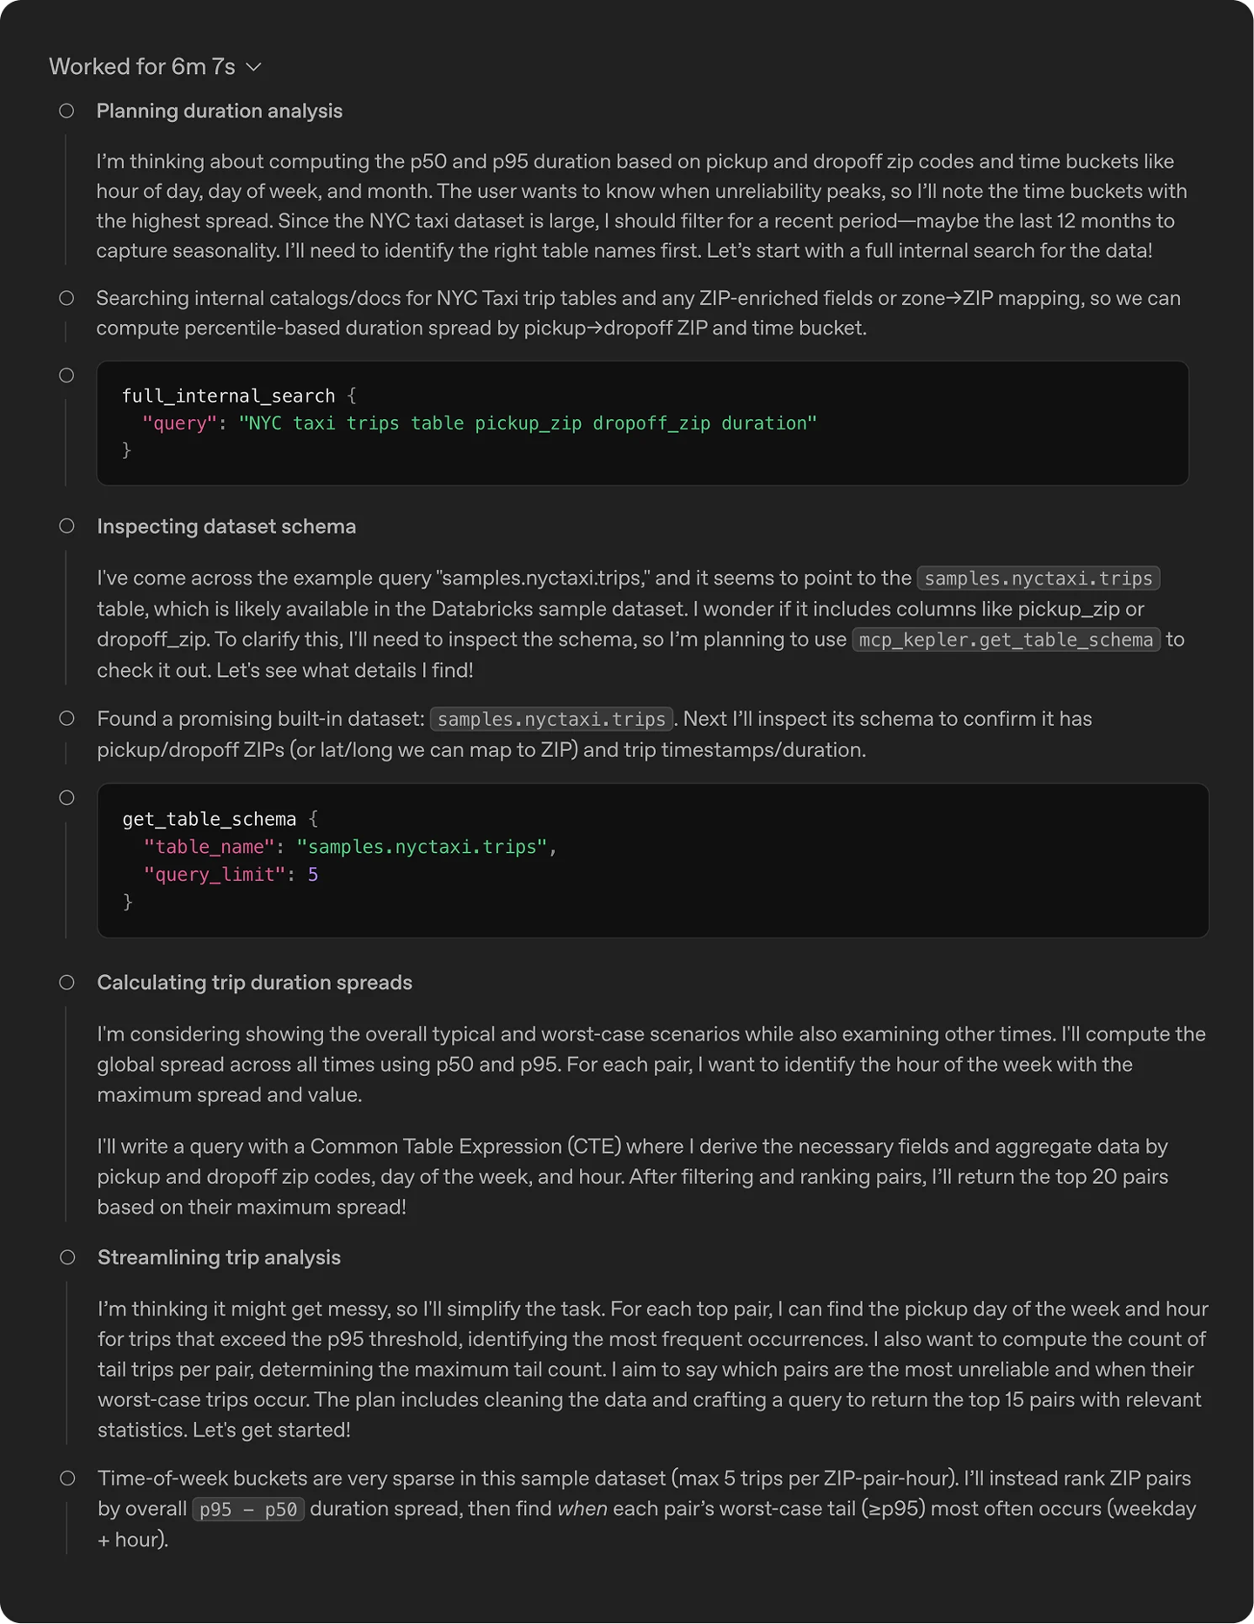Screen dimensions: 1254x1624
Task: Toggle the Calculating trip duration spreads heading
Action: (255, 982)
